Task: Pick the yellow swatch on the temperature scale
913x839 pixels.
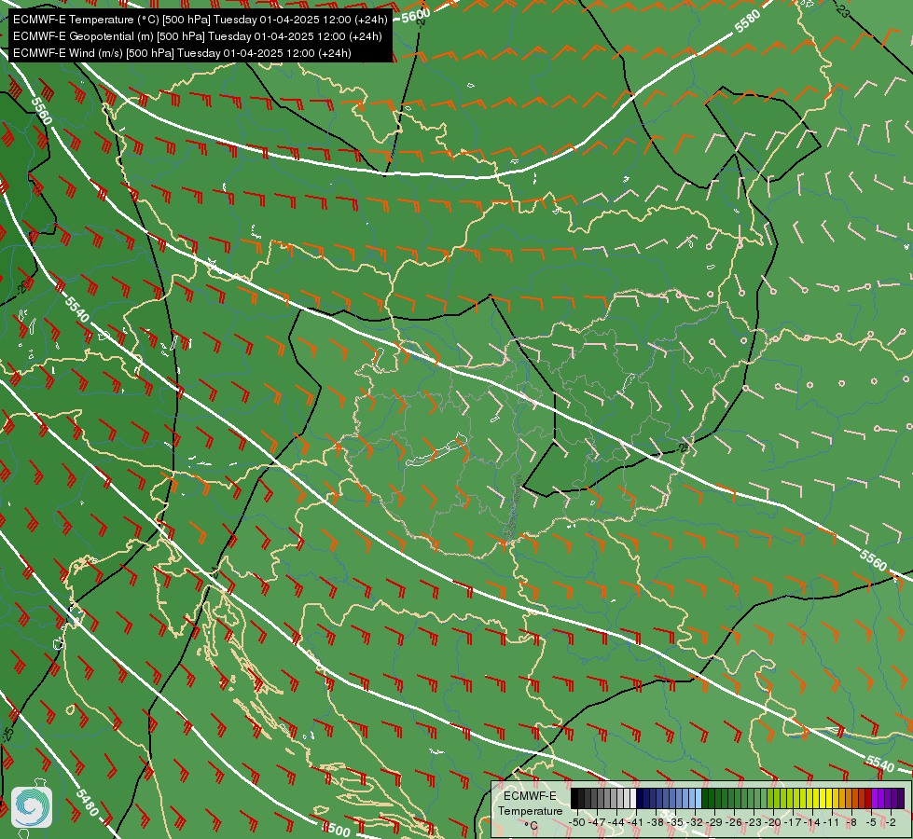Action: pos(828,798)
